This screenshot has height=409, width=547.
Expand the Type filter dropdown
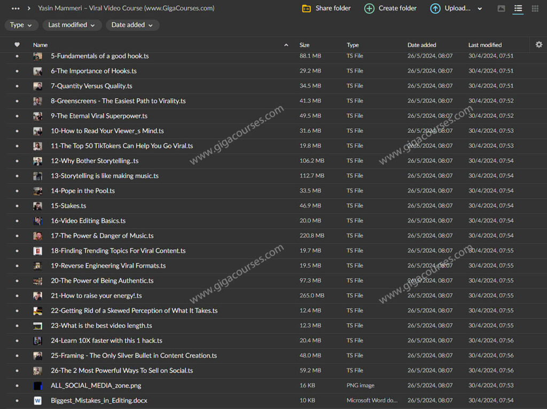(x=21, y=25)
